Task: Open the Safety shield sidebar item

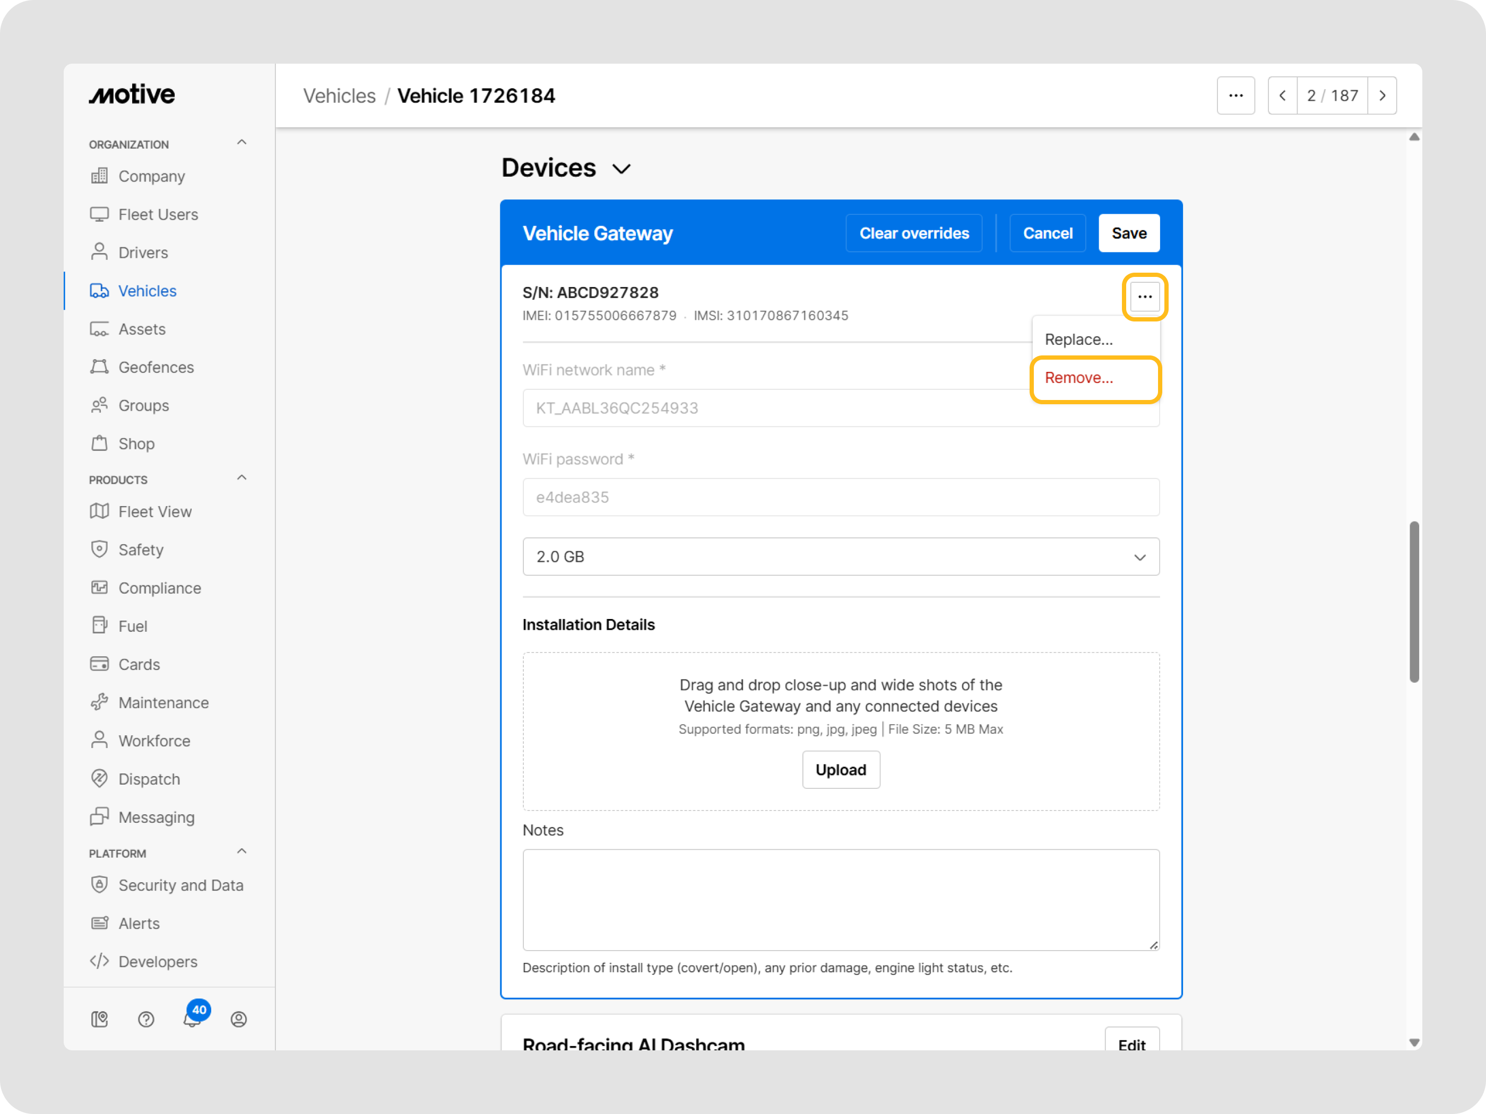Action: [x=141, y=550]
